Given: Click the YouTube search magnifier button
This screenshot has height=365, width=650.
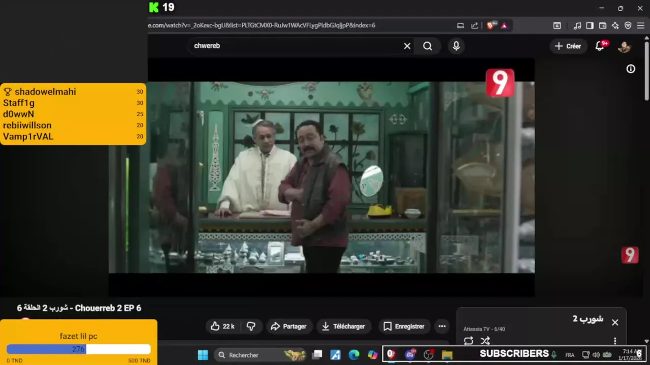Looking at the screenshot, I should 428,46.
